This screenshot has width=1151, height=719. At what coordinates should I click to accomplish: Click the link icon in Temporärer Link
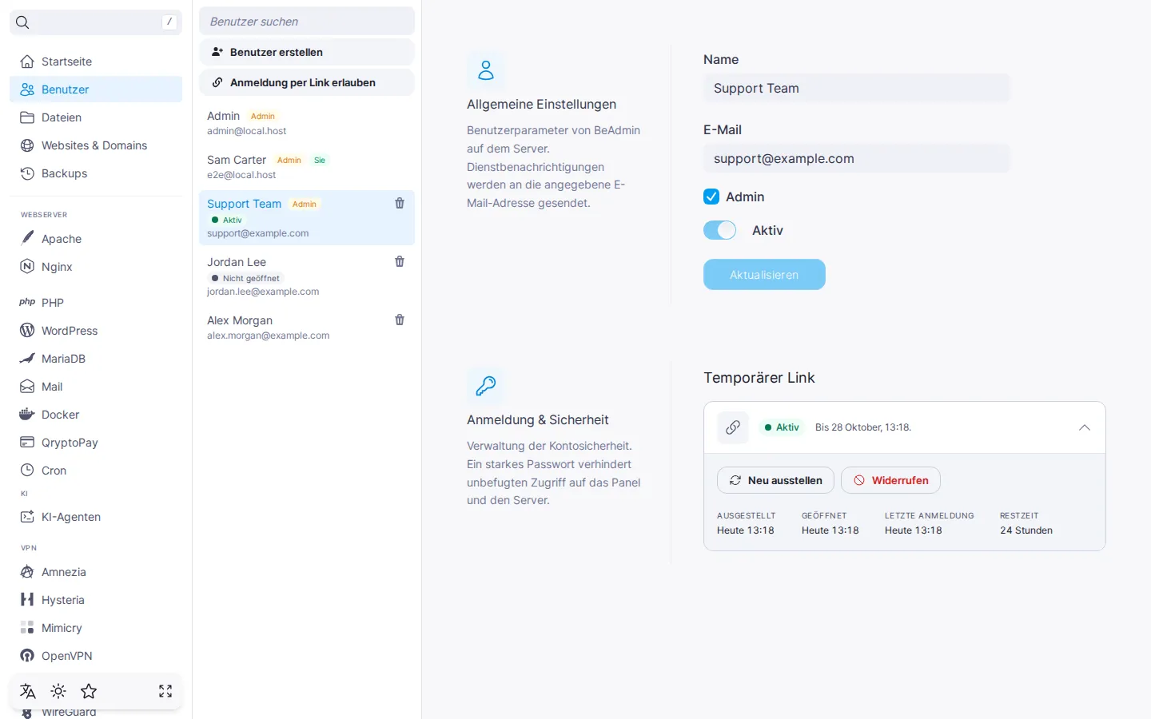[733, 427]
